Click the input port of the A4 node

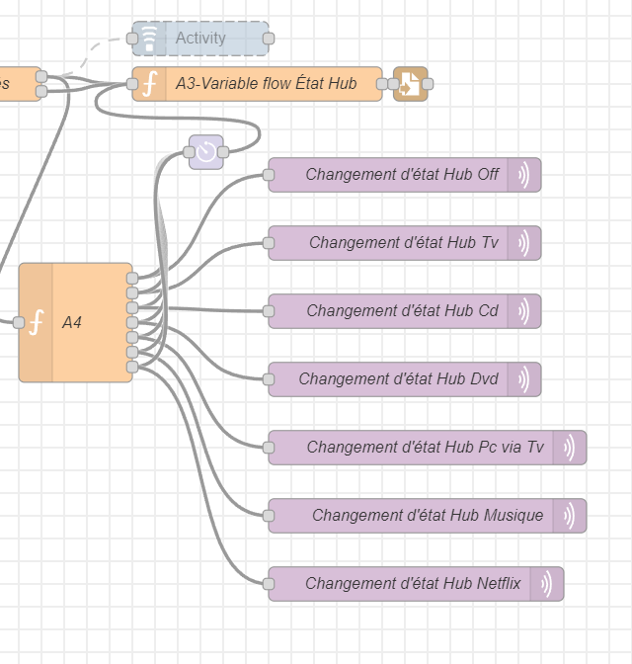tap(19, 322)
